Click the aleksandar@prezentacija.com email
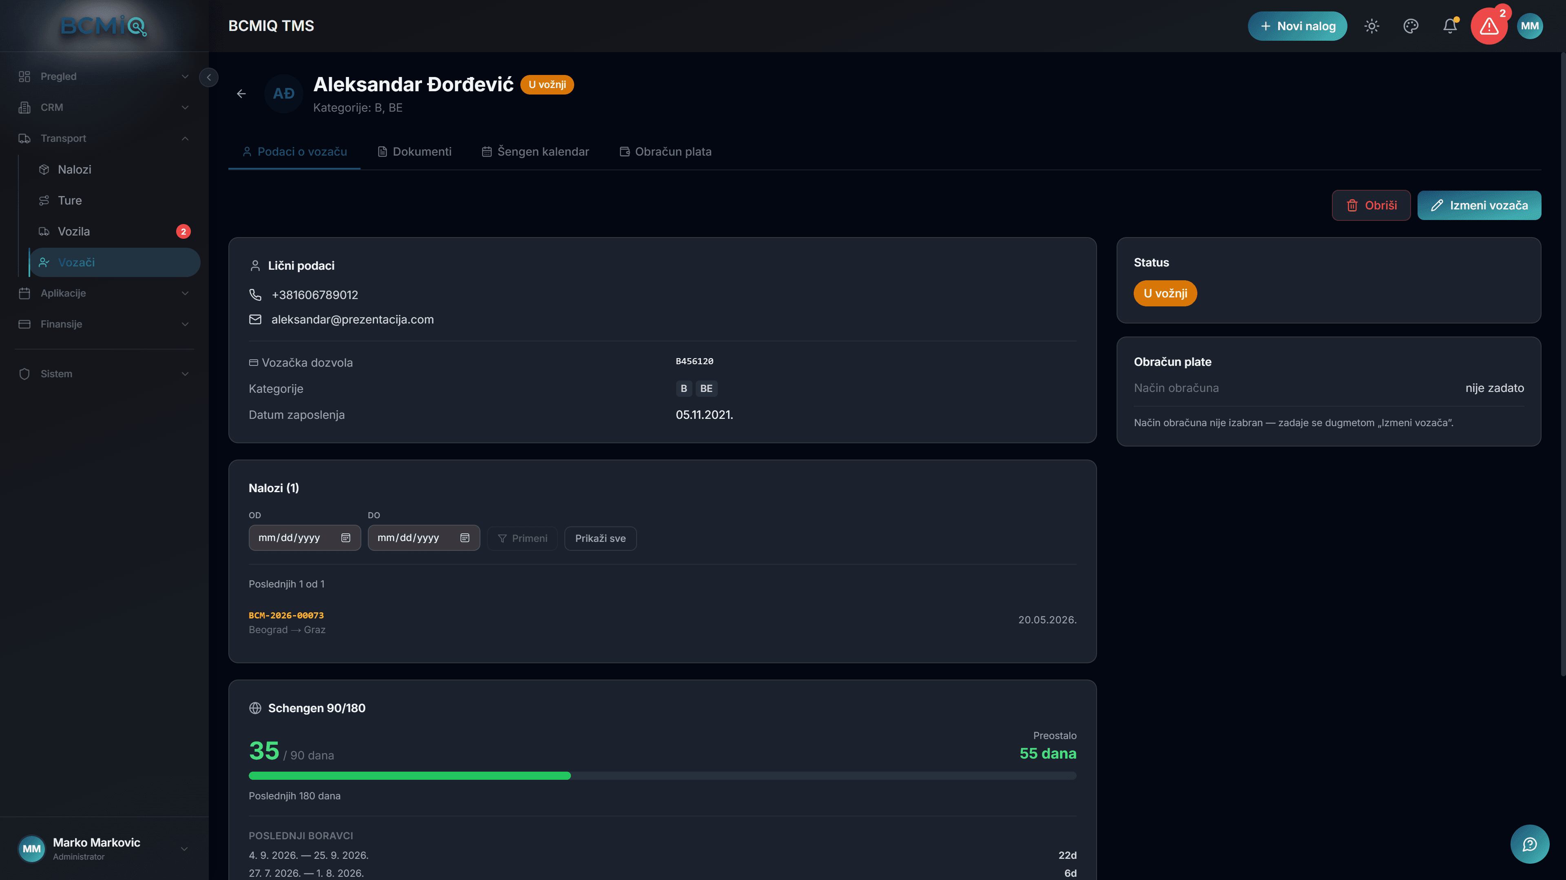The image size is (1566, 880). point(353,319)
